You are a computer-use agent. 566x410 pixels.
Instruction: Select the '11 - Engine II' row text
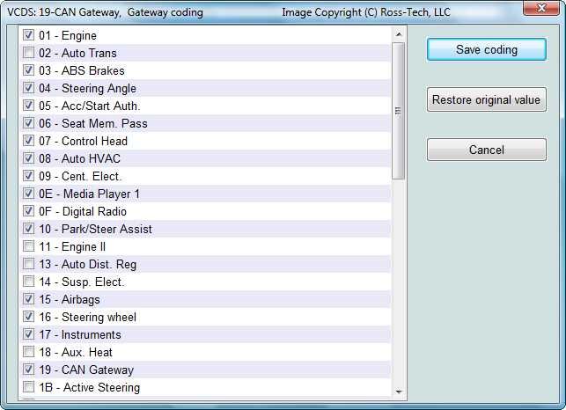point(72,247)
